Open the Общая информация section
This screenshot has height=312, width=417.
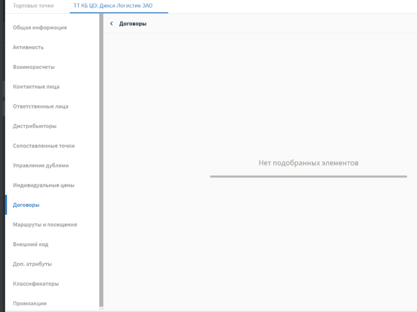click(x=40, y=28)
